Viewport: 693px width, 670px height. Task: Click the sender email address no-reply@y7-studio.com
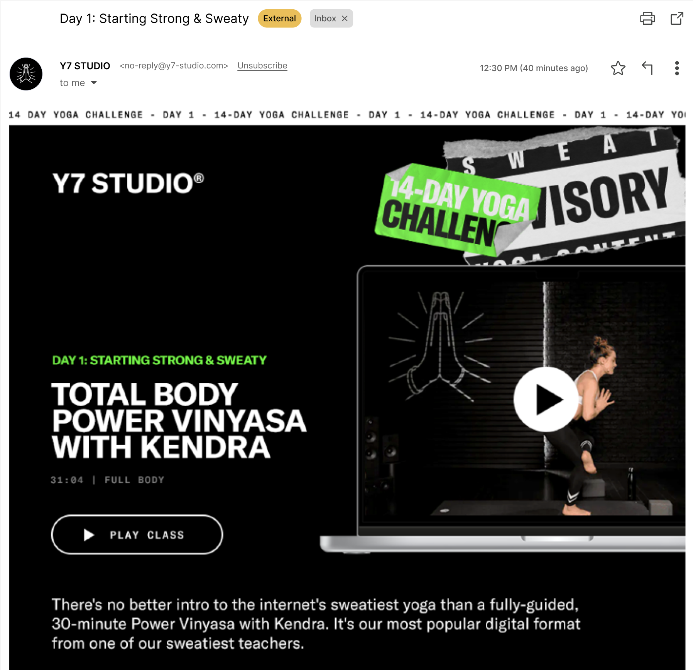(x=174, y=66)
